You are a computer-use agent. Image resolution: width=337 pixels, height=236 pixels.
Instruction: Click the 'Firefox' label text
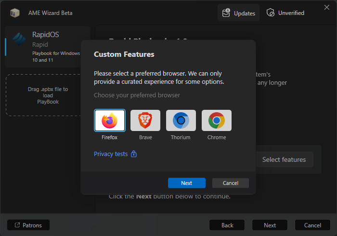point(109,137)
